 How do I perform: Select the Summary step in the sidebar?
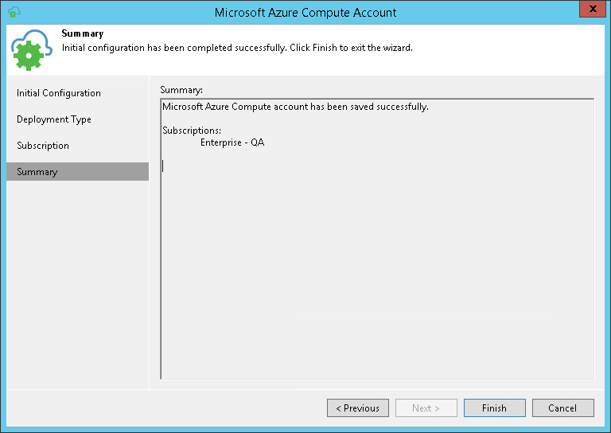pyautogui.click(x=37, y=172)
